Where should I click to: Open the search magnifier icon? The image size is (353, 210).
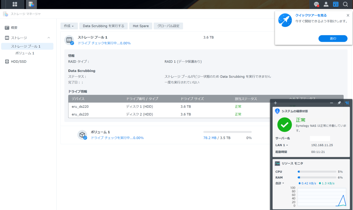coord(345,4)
